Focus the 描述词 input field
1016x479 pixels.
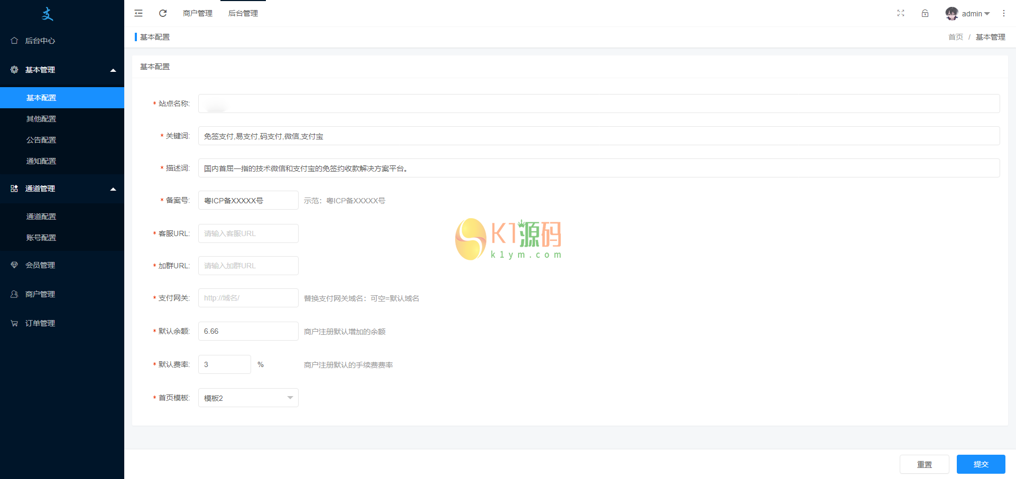click(x=599, y=168)
